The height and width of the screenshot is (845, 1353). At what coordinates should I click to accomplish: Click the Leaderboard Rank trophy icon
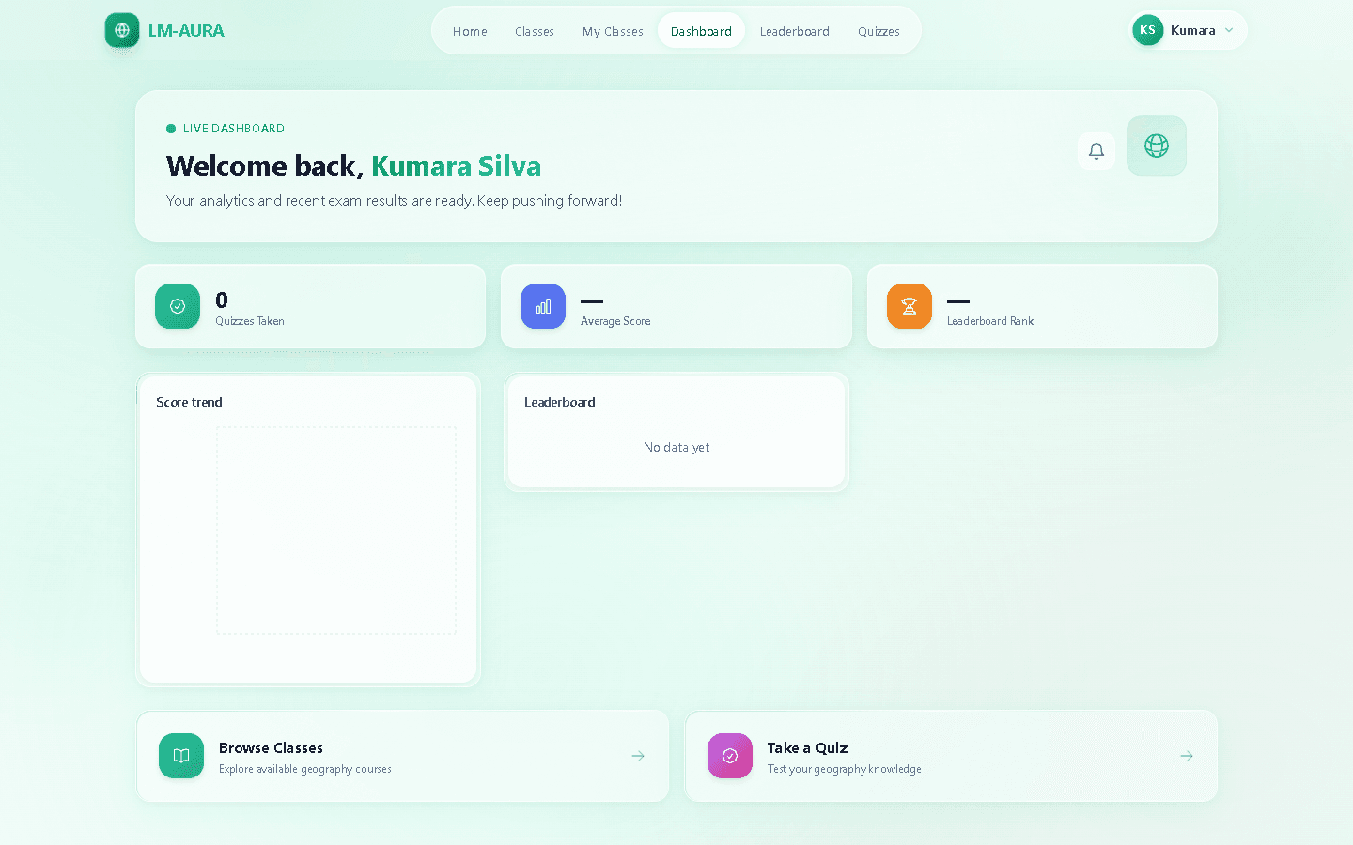[910, 306]
